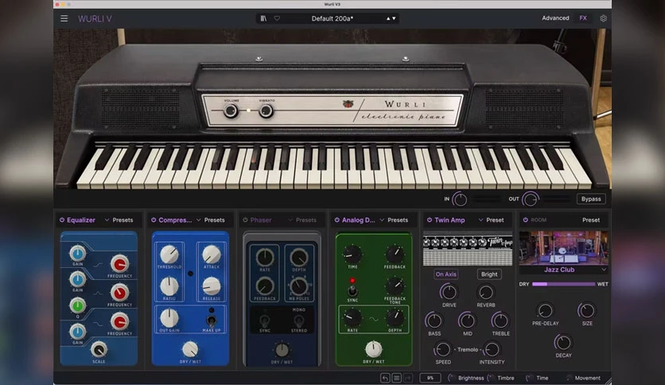Viewport: 665px width, 385px height.
Task: Click the FX input level knob
Action: click(x=459, y=199)
